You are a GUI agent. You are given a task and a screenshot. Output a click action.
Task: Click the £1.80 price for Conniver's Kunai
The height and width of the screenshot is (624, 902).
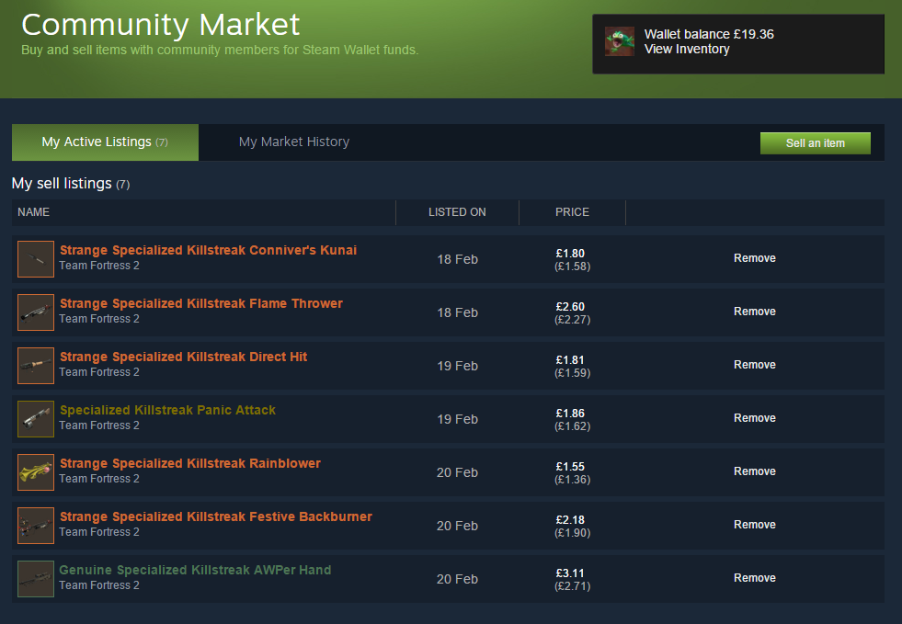570,254
